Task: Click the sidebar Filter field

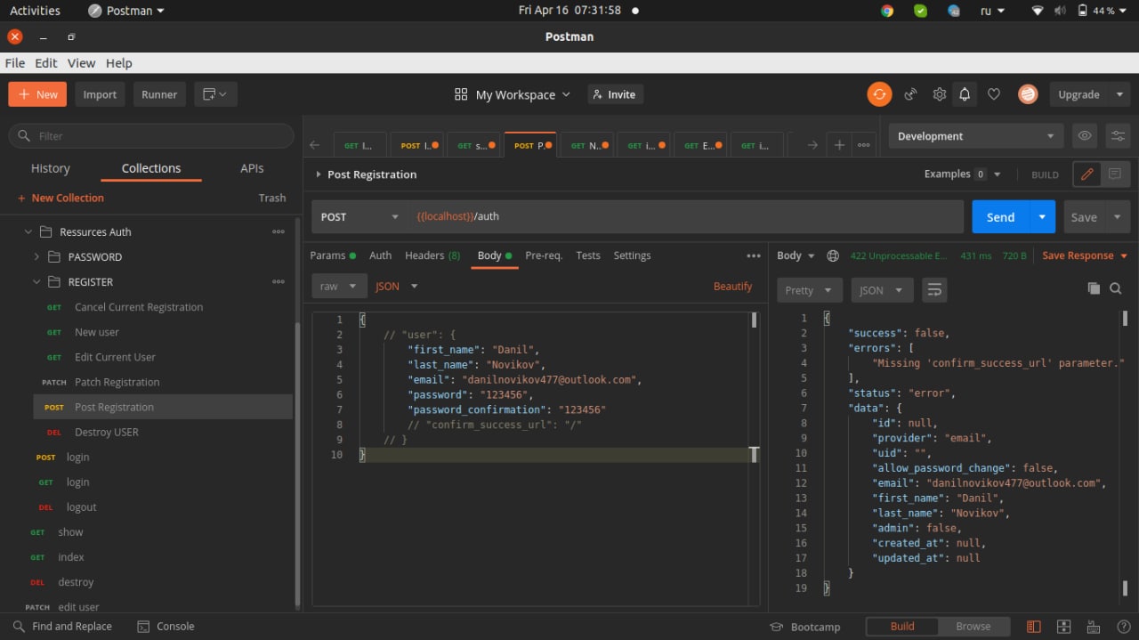Action: (x=151, y=136)
